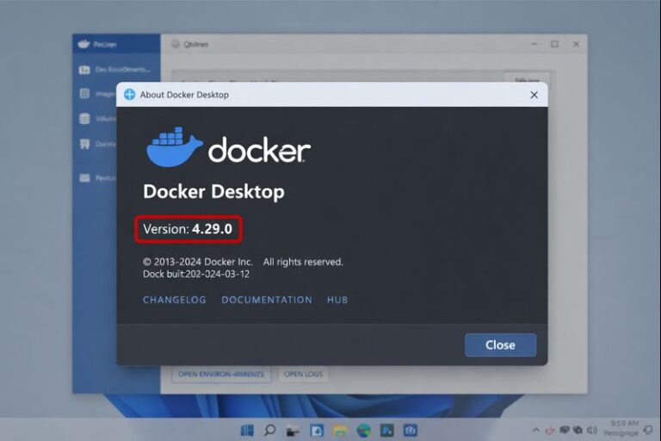Open the CHANGELOG link
The width and height of the screenshot is (661, 441).
click(174, 300)
